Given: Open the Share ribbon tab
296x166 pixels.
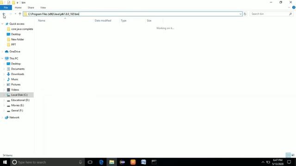Looking at the screenshot, I should coord(31,7).
